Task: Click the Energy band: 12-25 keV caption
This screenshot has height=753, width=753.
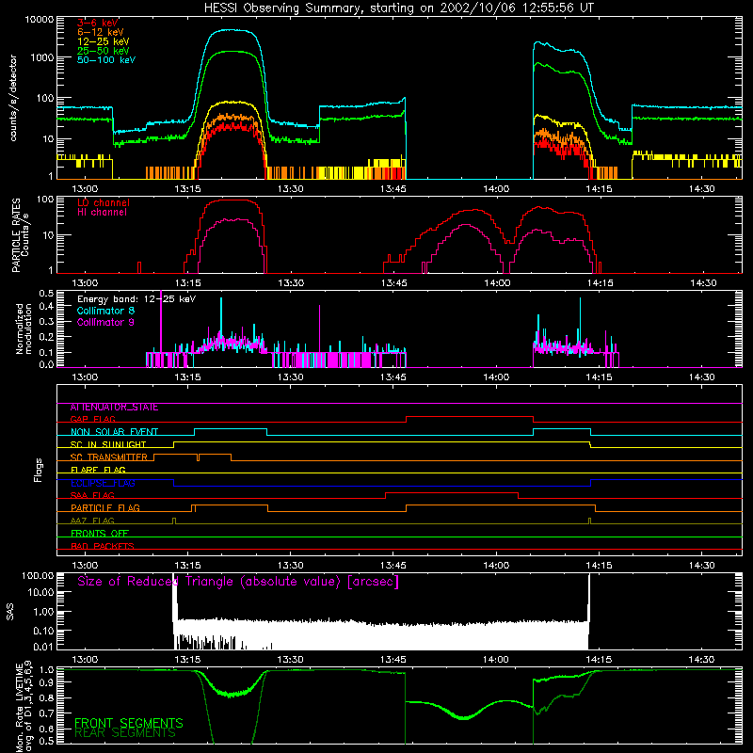Action: click(136, 299)
